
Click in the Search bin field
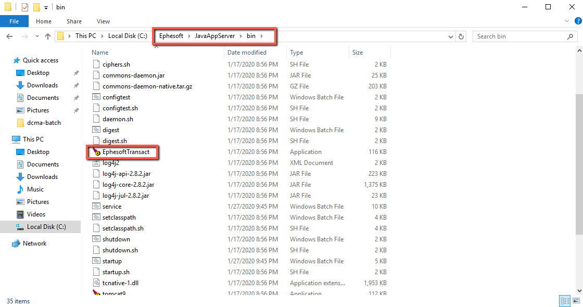point(518,36)
